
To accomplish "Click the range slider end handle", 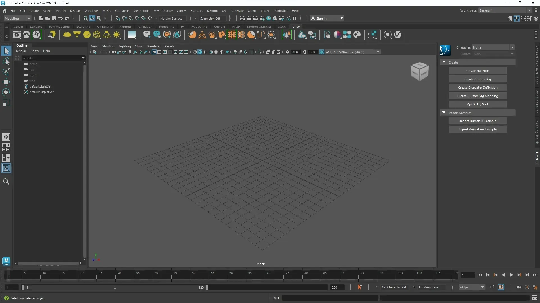I will click(x=207, y=287).
